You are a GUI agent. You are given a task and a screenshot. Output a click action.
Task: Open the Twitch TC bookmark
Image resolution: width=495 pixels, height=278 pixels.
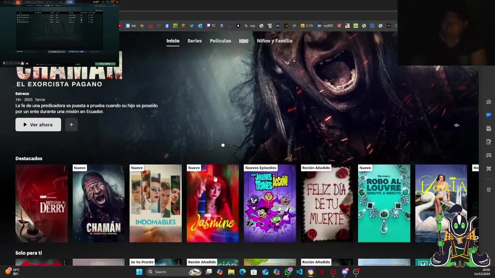(211, 26)
